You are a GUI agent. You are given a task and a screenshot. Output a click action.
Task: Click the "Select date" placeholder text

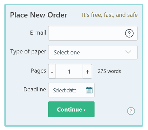tap(65, 90)
